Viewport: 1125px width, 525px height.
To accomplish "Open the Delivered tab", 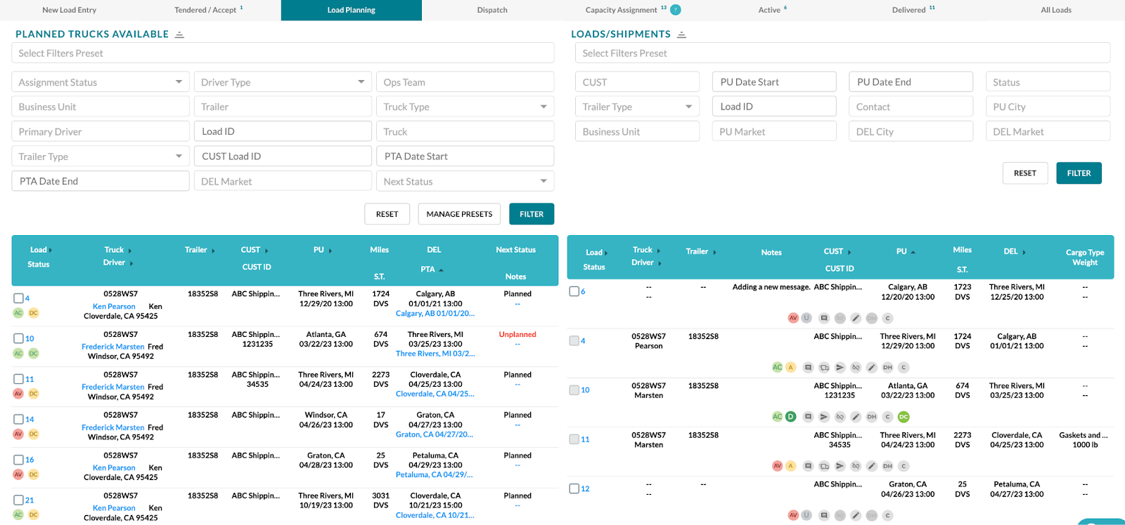I will pos(913,10).
